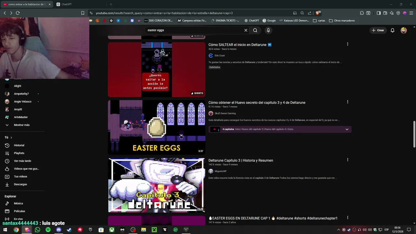This screenshot has height=234, width=416.
Task: Open options for Deltarune Capítulo 3 Historia video
Action: pos(347,160)
